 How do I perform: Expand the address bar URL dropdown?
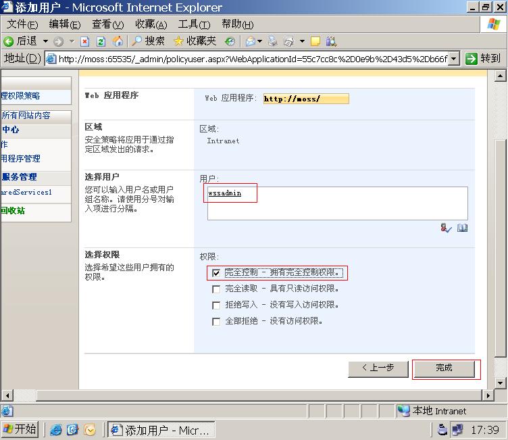point(454,59)
